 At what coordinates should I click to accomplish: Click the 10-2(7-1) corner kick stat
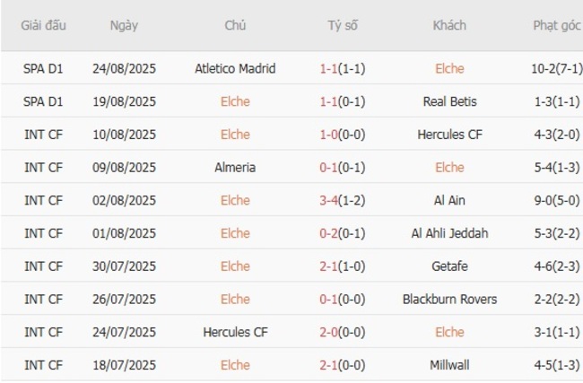[x=553, y=68]
